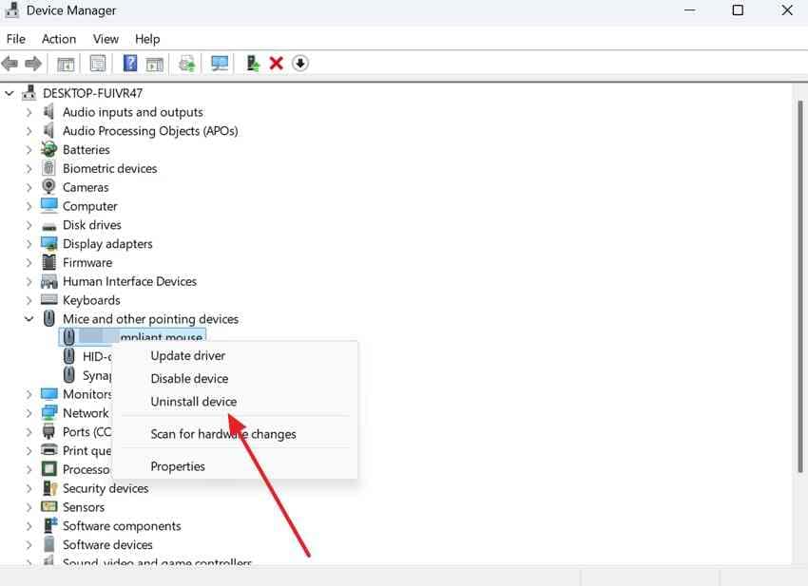Click the Enable device green arrow icon
Screen dimensions: 808x586
253,64
